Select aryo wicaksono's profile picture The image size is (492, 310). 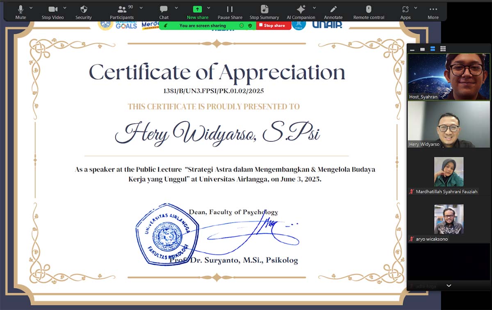point(449,219)
